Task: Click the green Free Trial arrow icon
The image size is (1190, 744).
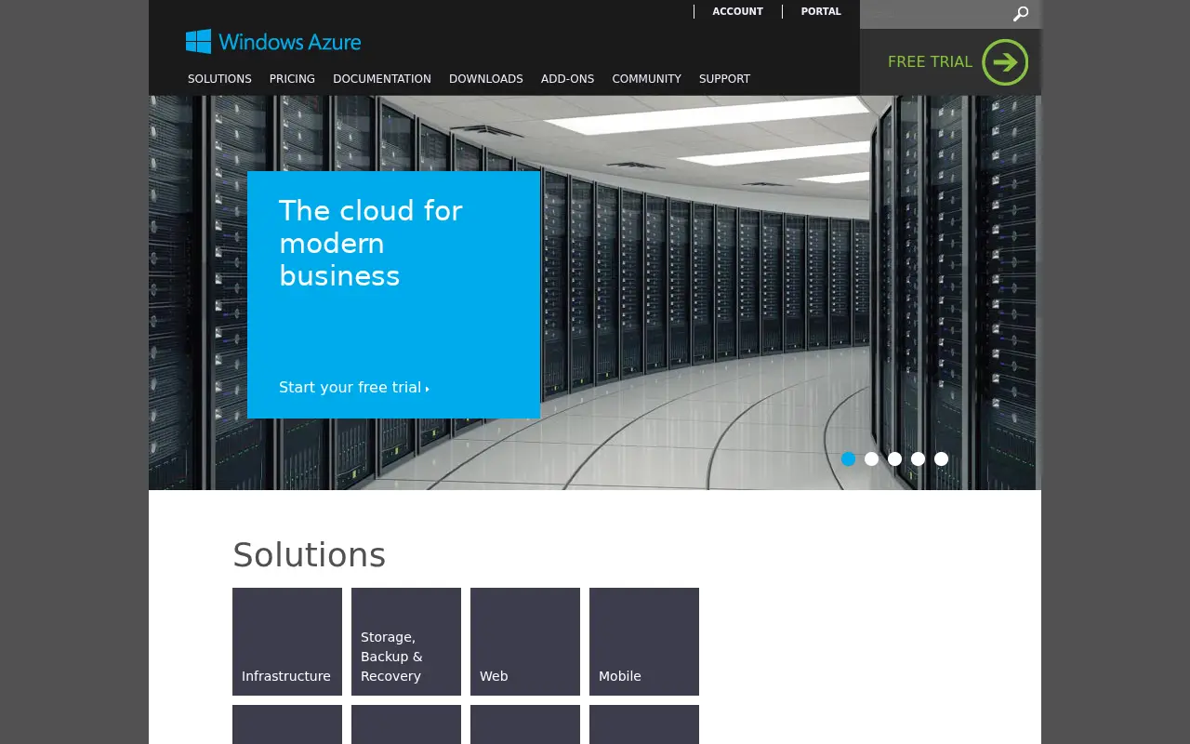Action: 1005,62
